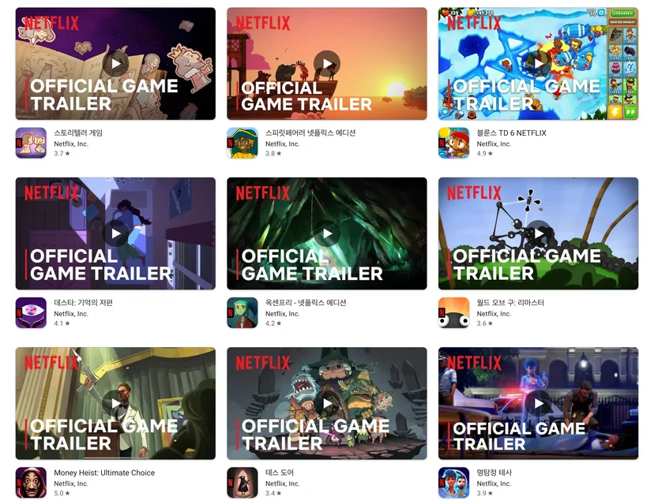Click the 3.4 star rating of 데스 도어
This screenshot has height=504, width=654.
click(x=273, y=494)
